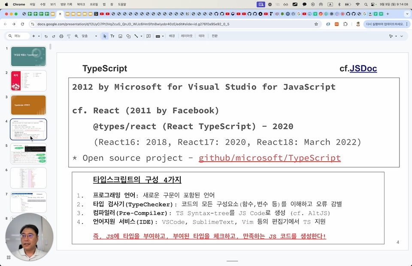This screenshot has height=266, width=412.
Task: Open macOS Control Center icon
Action: click(x=373, y=4)
